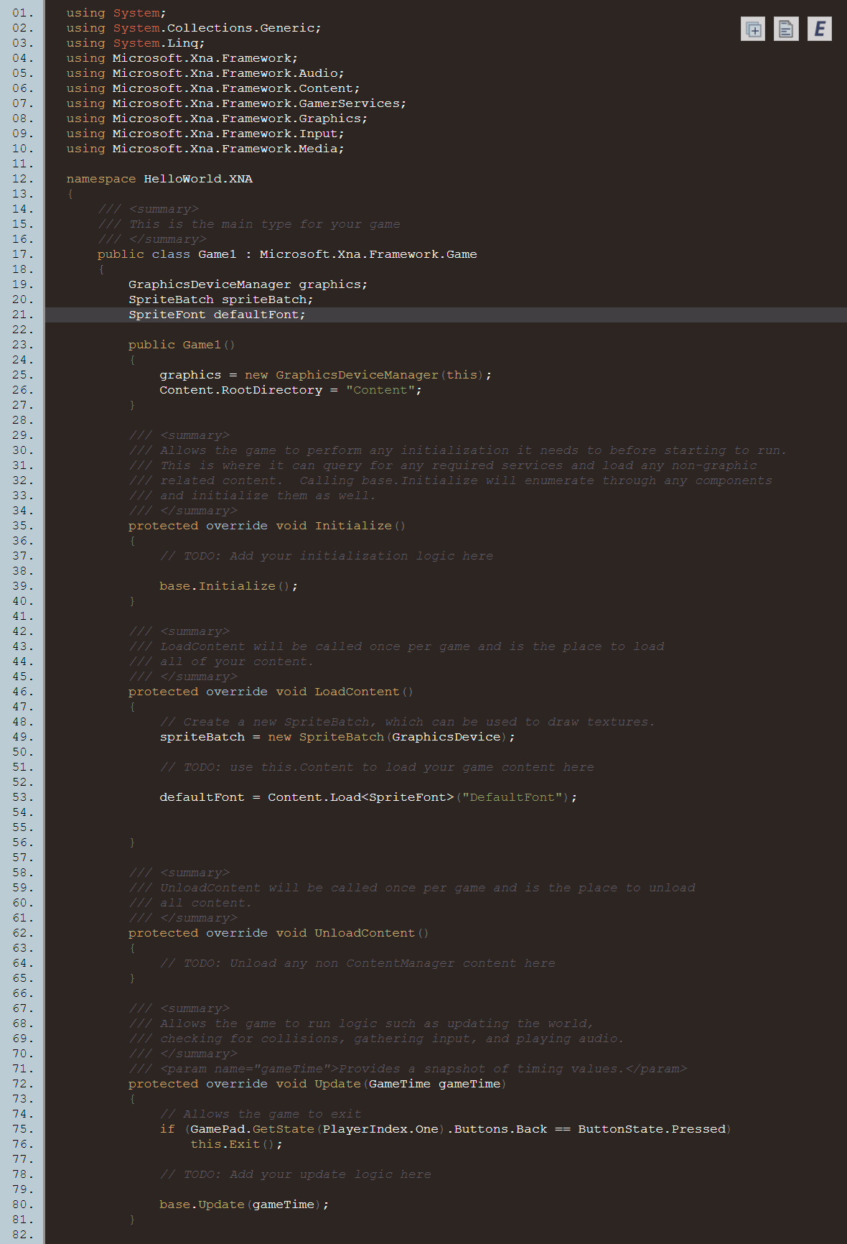
Task: Click the 'public Game1()' constructor line
Action: point(182,345)
